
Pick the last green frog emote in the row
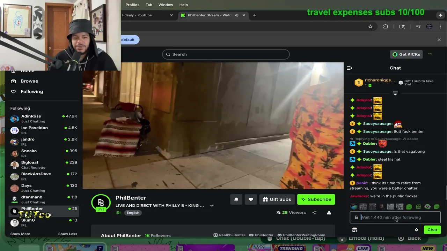(437, 207)
